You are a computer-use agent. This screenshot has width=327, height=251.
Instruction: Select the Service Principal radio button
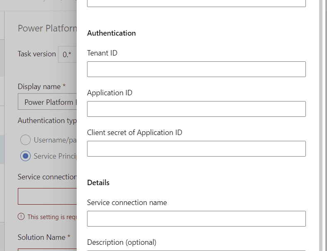(25, 156)
